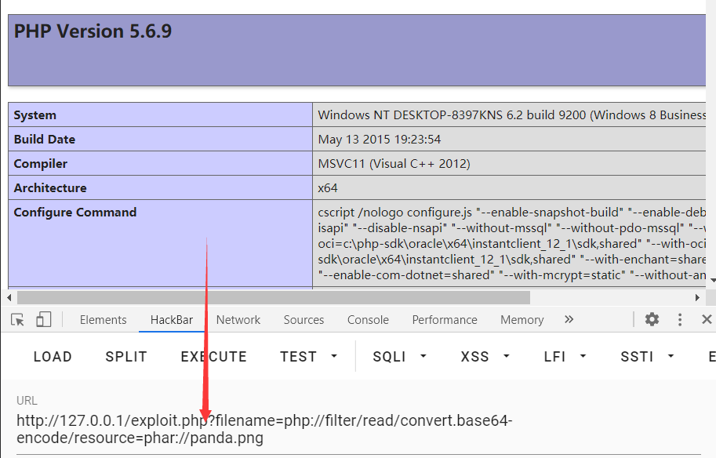Expand the XSS dropdown menu
This screenshot has height=458, width=716.
[485, 357]
